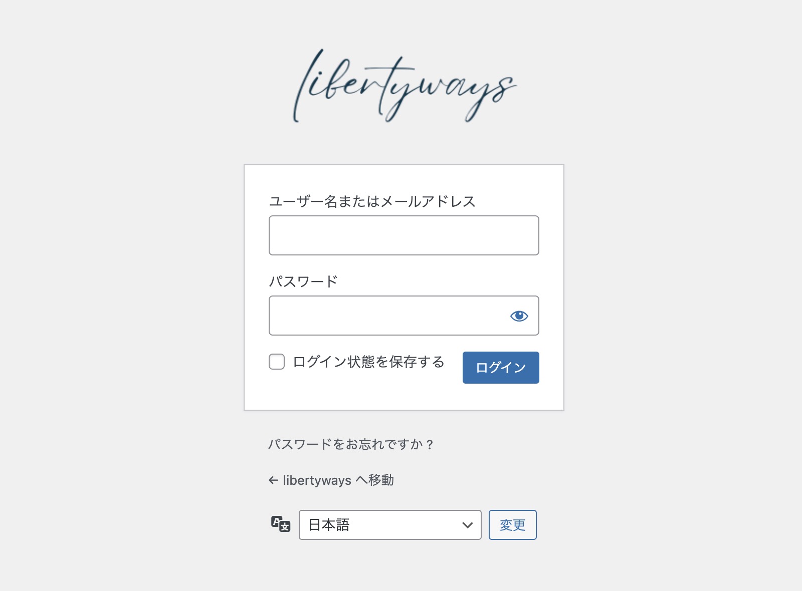Click the libertyways script logo
802x591 pixels.
404,86
